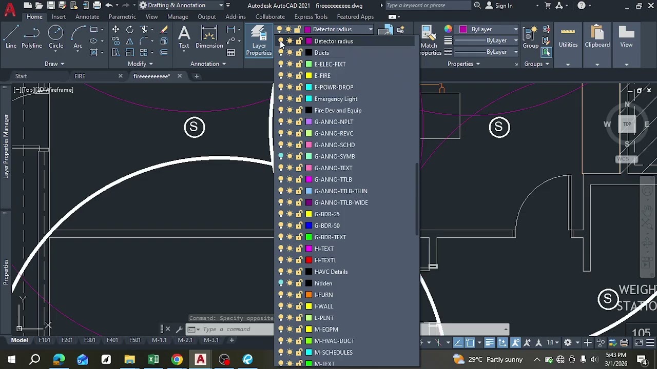Click the AutoCAD application menu logo

point(9,9)
